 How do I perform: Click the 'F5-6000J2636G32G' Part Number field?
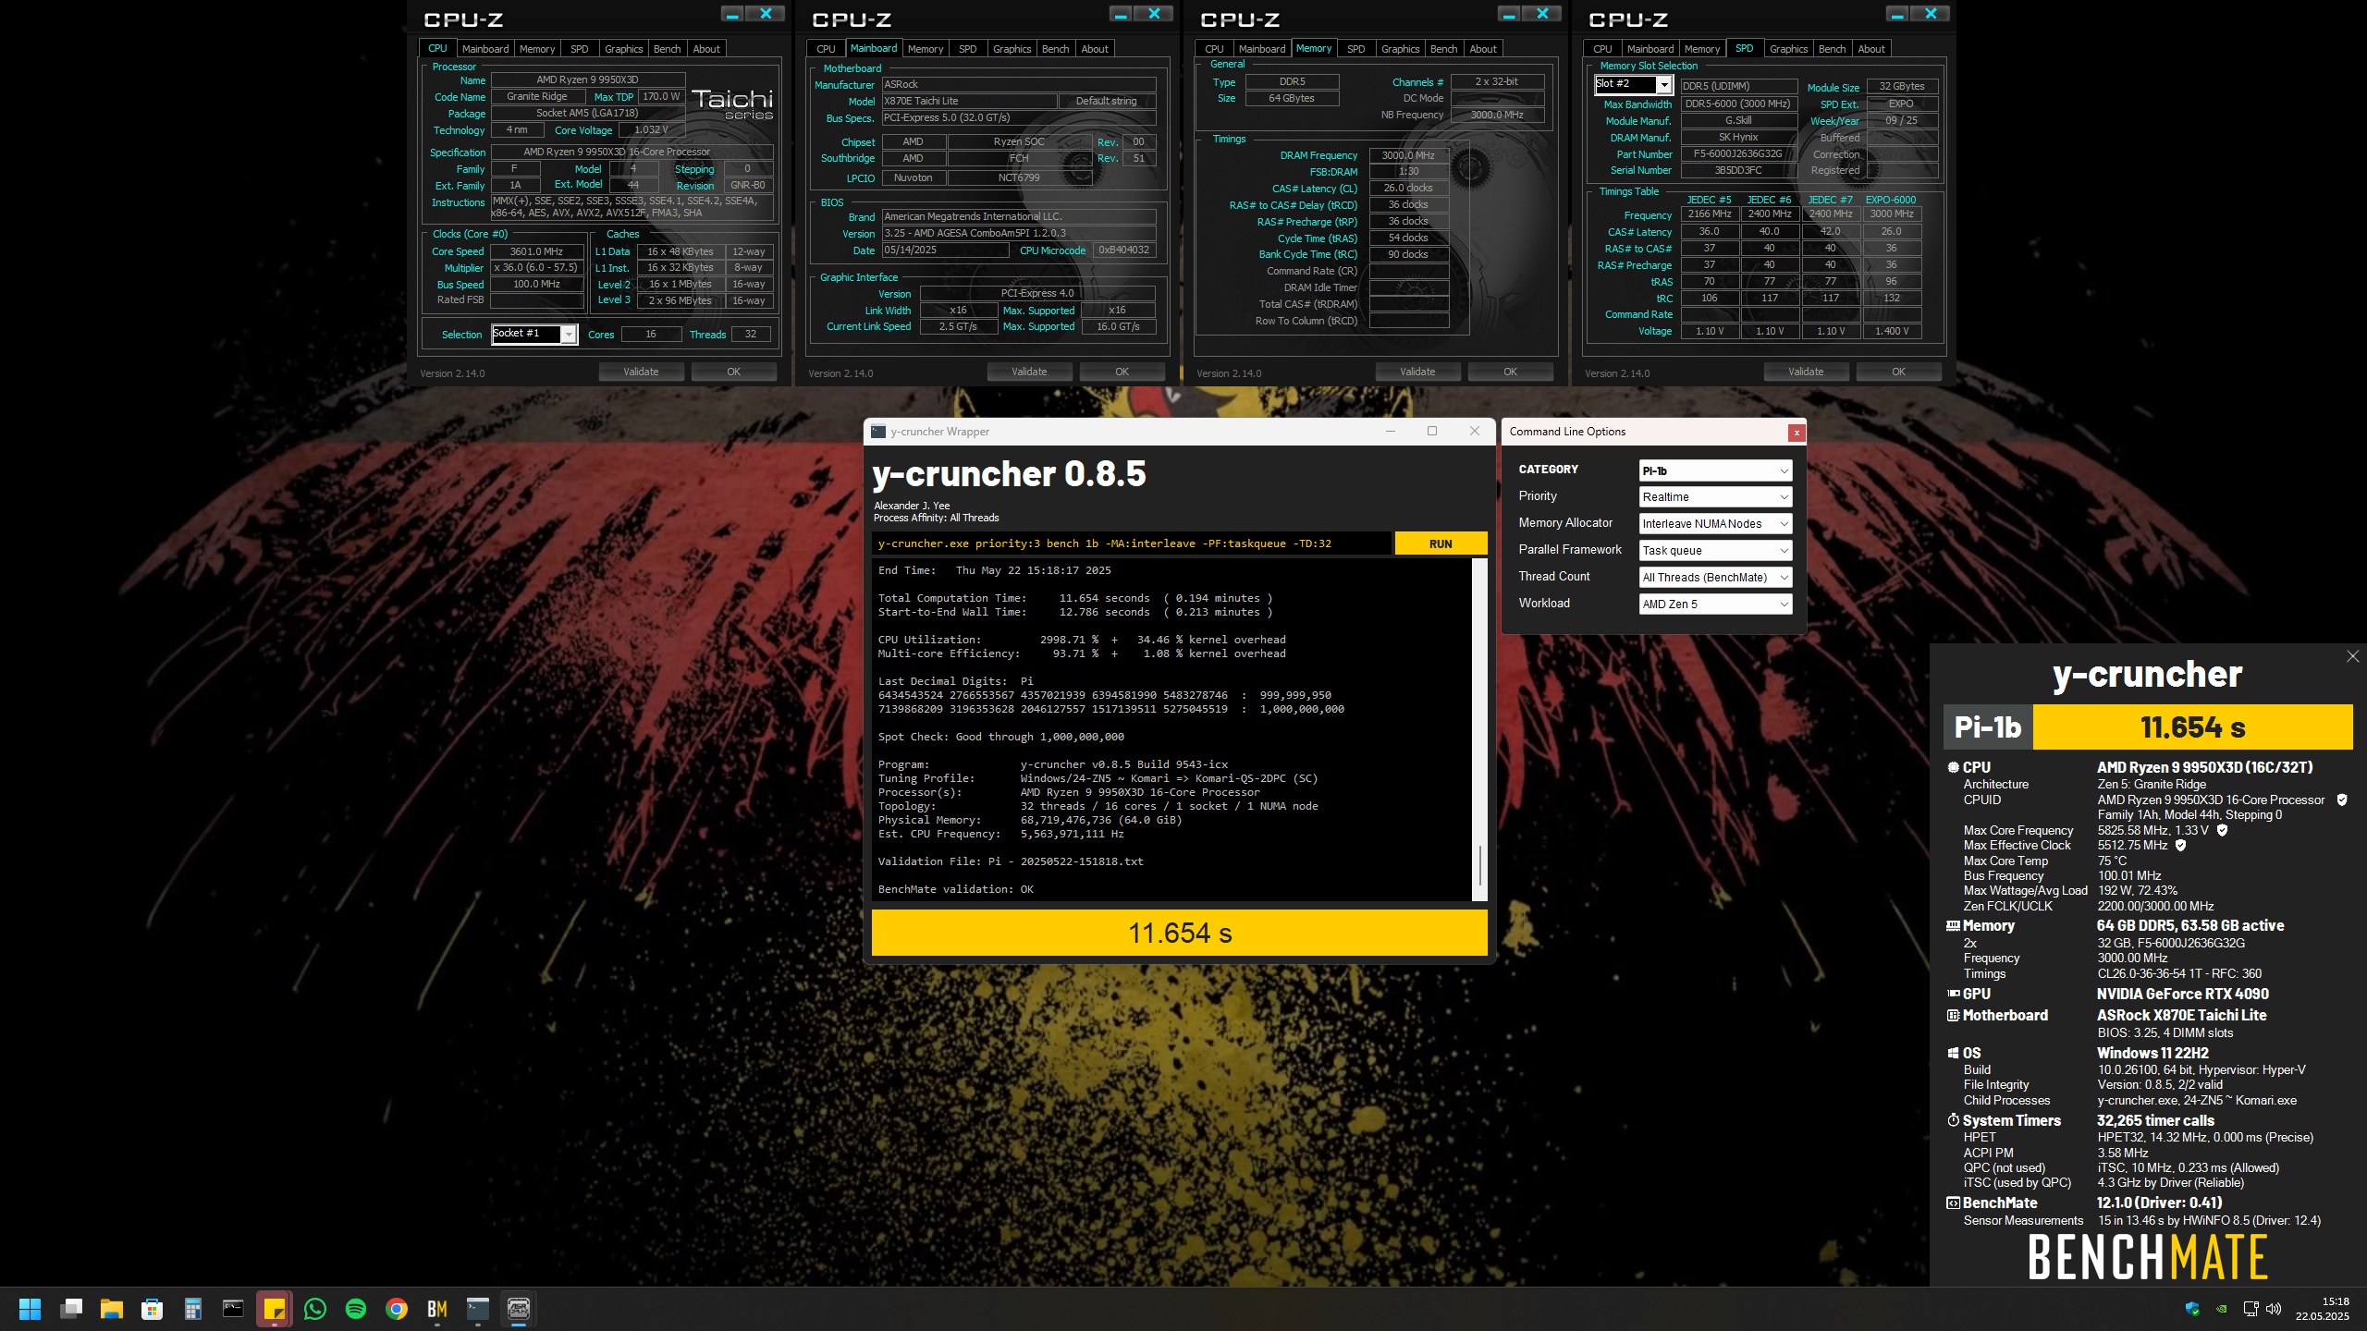[1738, 154]
